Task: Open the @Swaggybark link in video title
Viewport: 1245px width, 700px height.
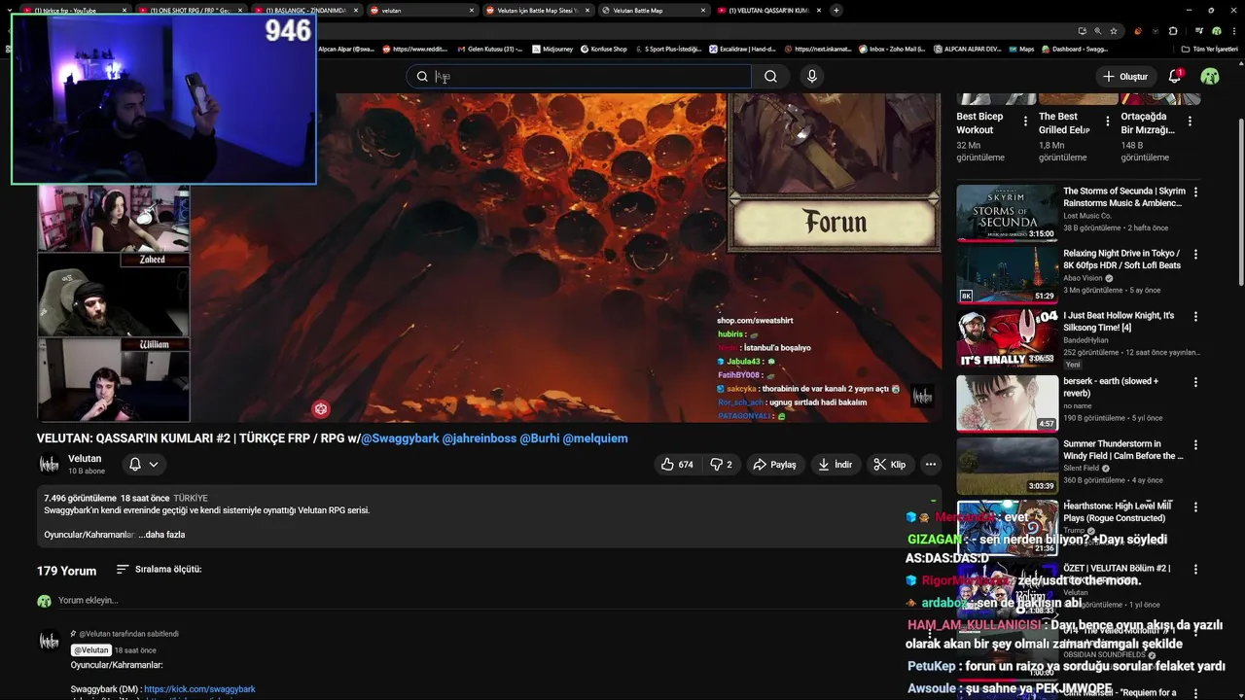Action: (400, 438)
